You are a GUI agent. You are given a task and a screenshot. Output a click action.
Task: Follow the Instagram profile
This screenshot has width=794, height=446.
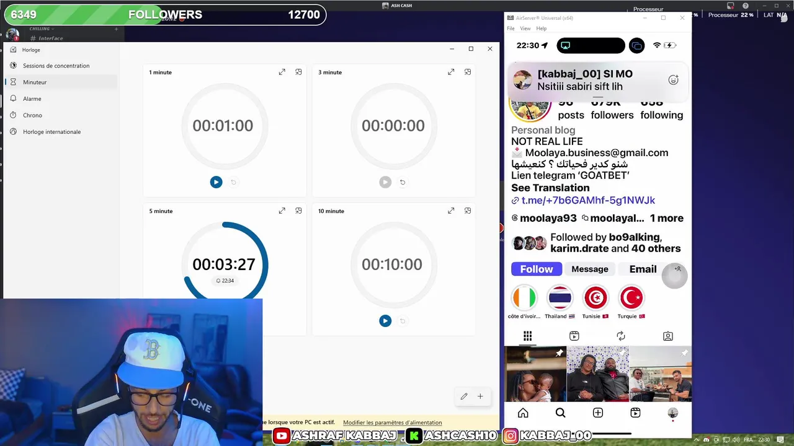pos(537,269)
